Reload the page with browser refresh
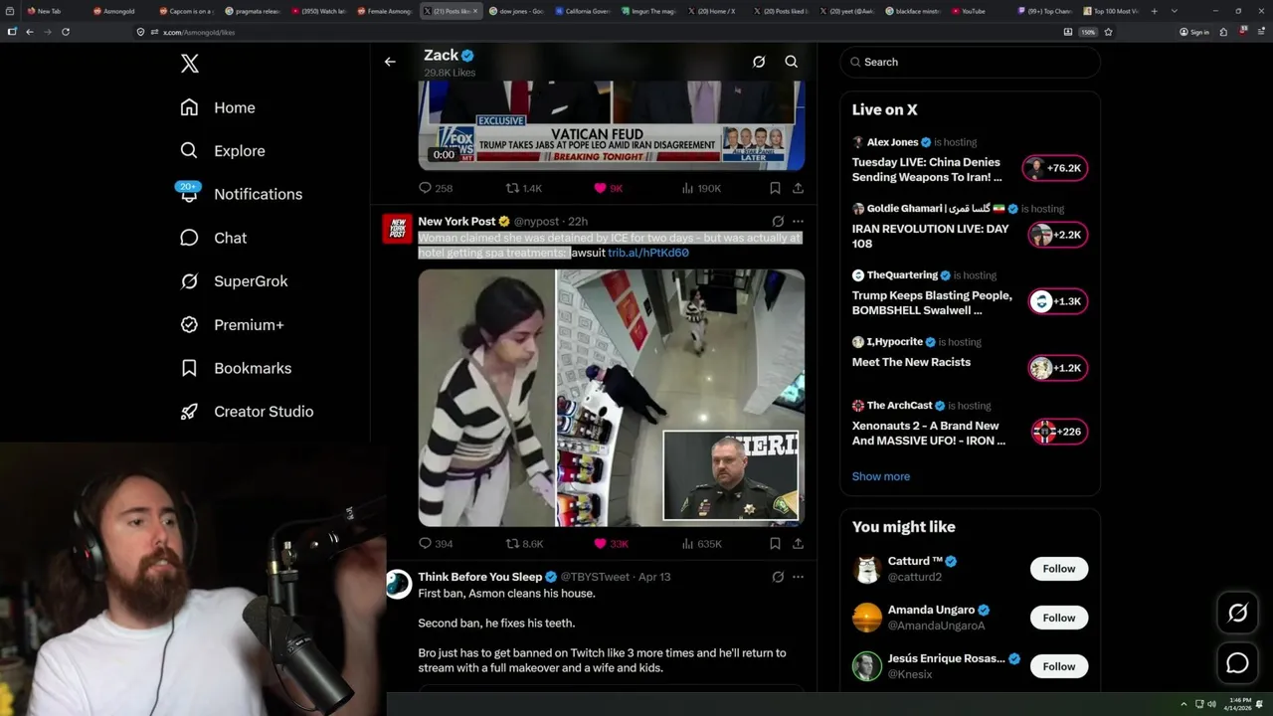Viewport: 1273px width, 716px height. (x=66, y=32)
